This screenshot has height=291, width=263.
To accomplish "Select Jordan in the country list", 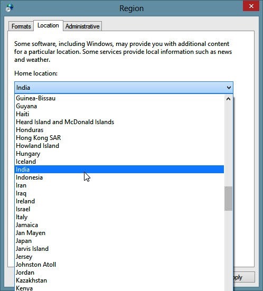I will [119, 273].
